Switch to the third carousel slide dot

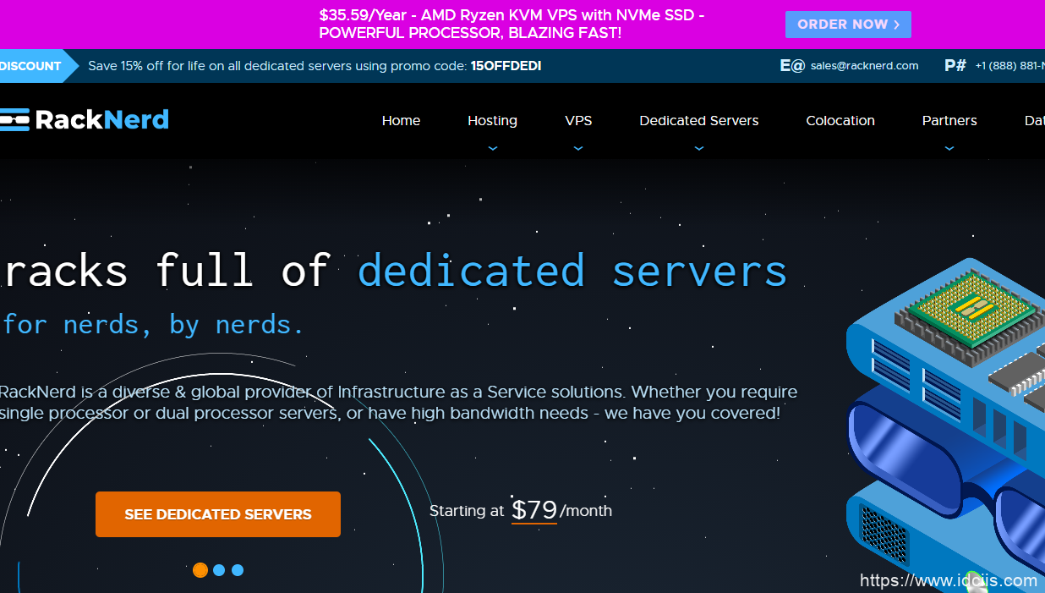click(x=238, y=570)
